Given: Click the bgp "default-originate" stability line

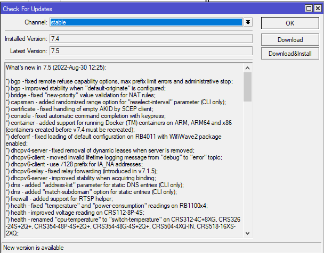Looking at the screenshot, I should click(x=86, y=88).
